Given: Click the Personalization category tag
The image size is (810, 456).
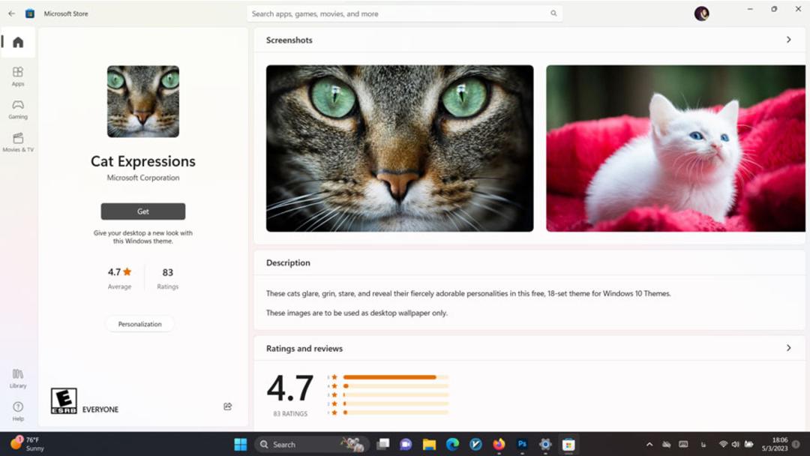Looking at the screenshot, I should pyautogui.click(x=140, y=324).
